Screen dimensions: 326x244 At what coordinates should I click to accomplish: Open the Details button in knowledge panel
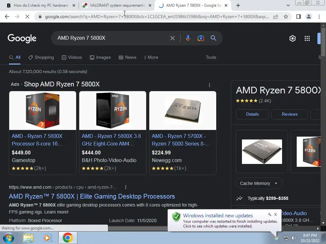click(252, 114)
